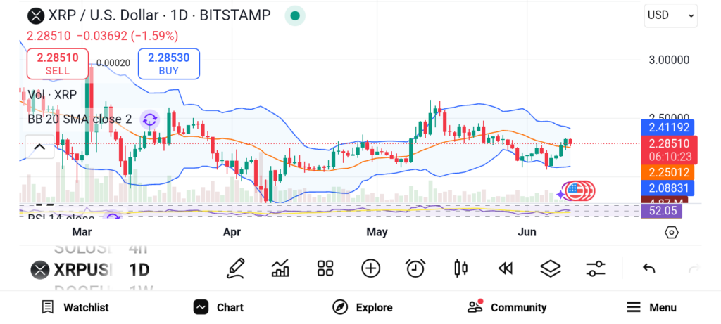Change chart type via candlestick icon
This screenshot has width=721, height=324.
pos(460,268)
